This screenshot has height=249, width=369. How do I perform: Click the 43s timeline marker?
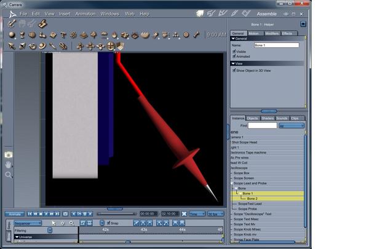click(144, 229)
